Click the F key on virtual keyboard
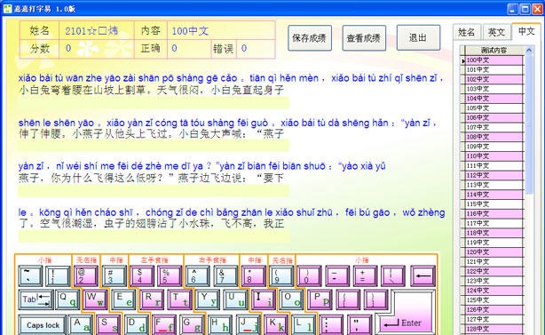 165,325
